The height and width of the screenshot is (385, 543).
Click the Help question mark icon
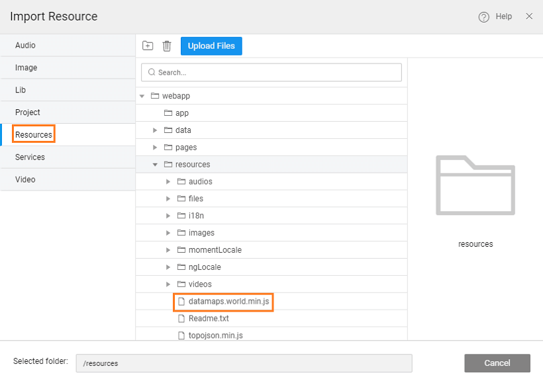coord(483,17)
